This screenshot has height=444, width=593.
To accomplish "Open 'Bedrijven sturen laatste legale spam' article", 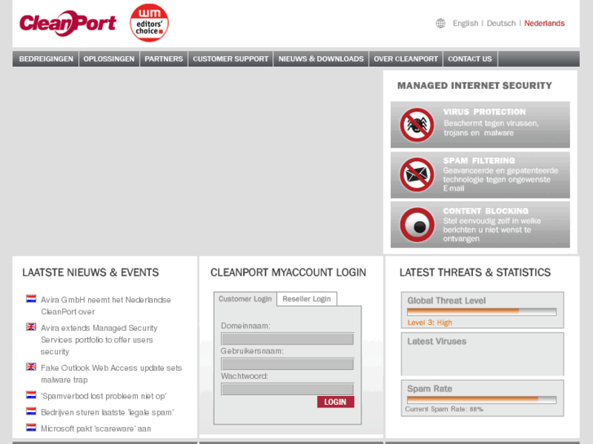I will click(107, 412).
